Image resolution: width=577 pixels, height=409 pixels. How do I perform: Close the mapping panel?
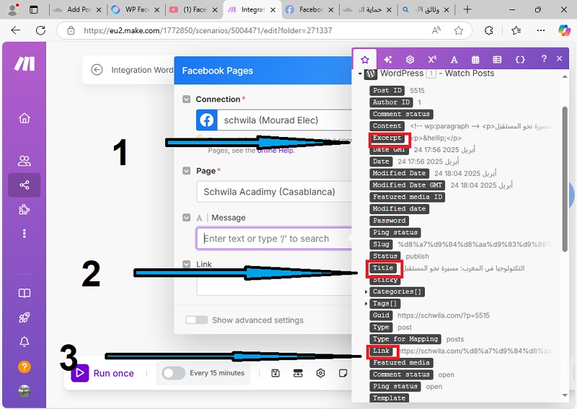[x=560, y=58]
